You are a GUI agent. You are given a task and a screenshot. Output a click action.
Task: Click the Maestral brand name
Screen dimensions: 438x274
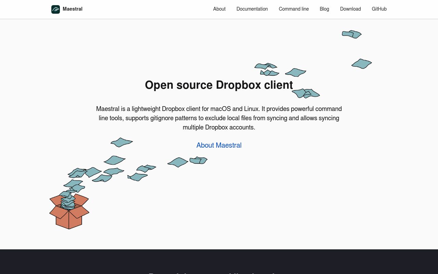pyautogui.click(x=73, y=9)
